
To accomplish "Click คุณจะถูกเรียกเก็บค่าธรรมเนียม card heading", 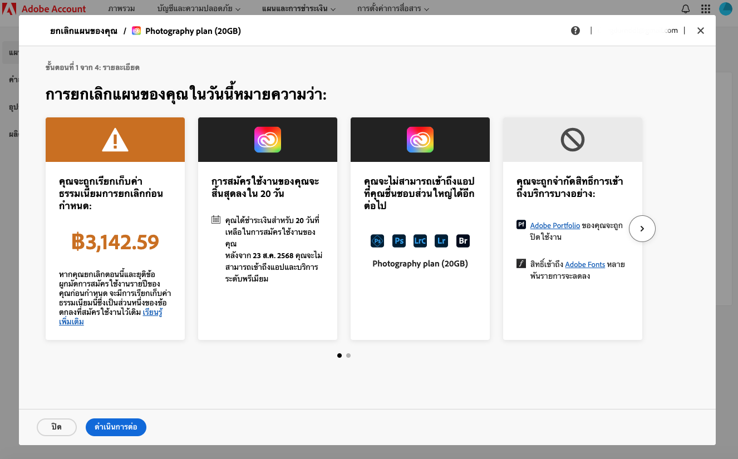I will pyautogui.click(x=111, y=194).
